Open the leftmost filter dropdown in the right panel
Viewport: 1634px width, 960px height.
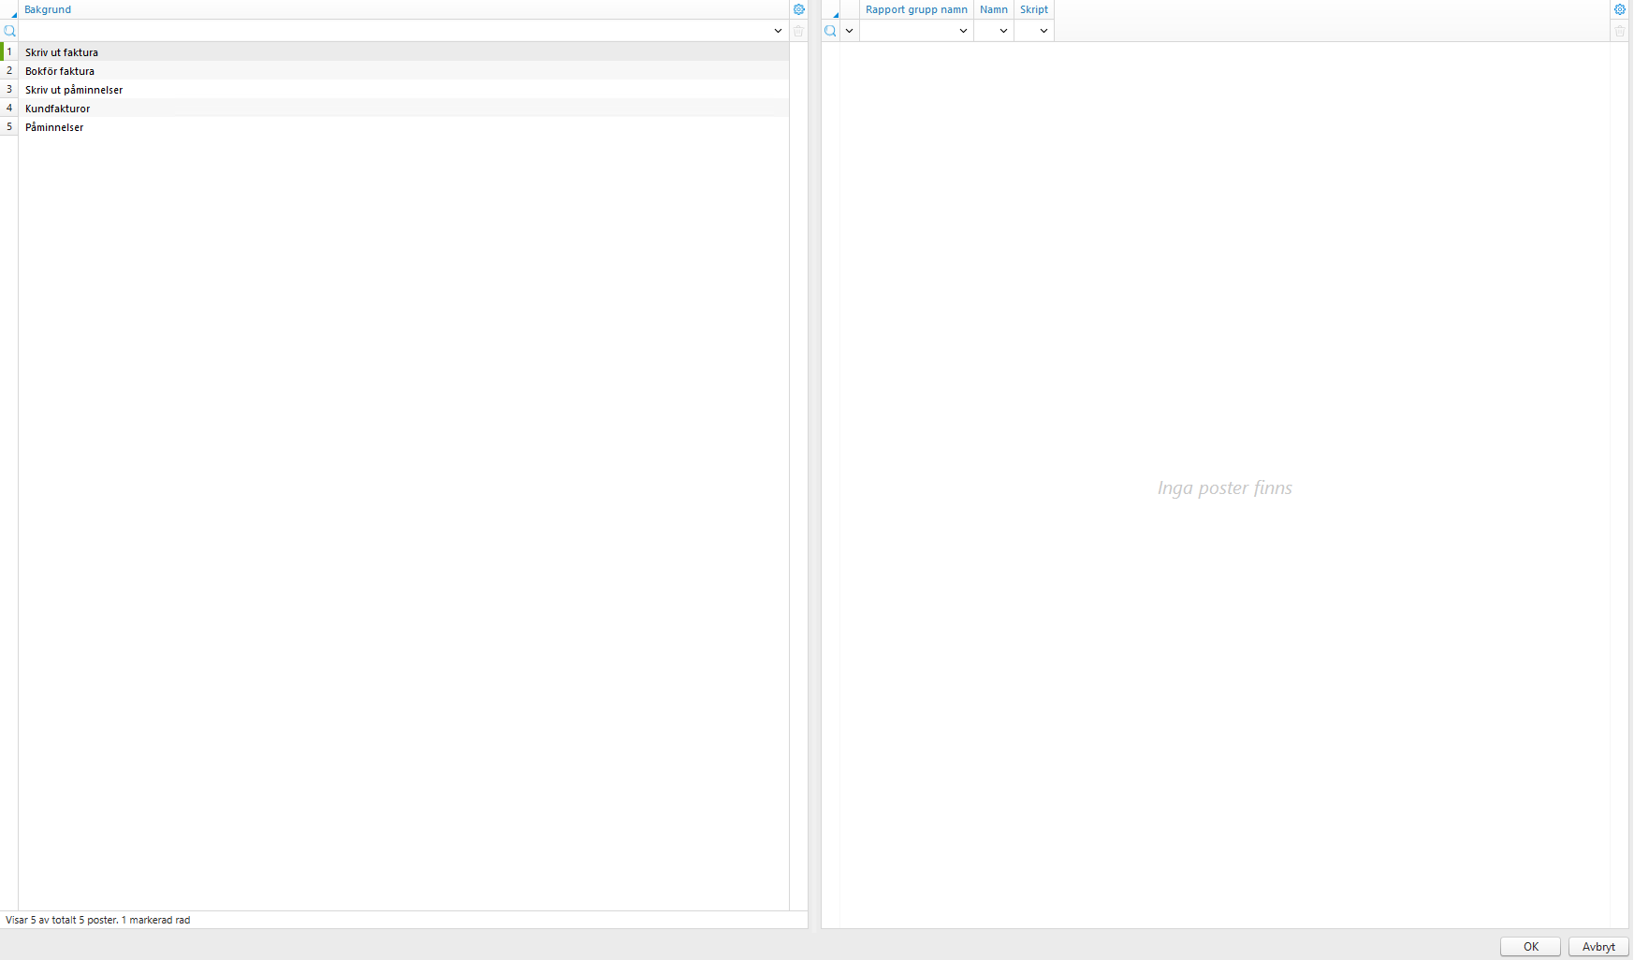coord(849,31)
